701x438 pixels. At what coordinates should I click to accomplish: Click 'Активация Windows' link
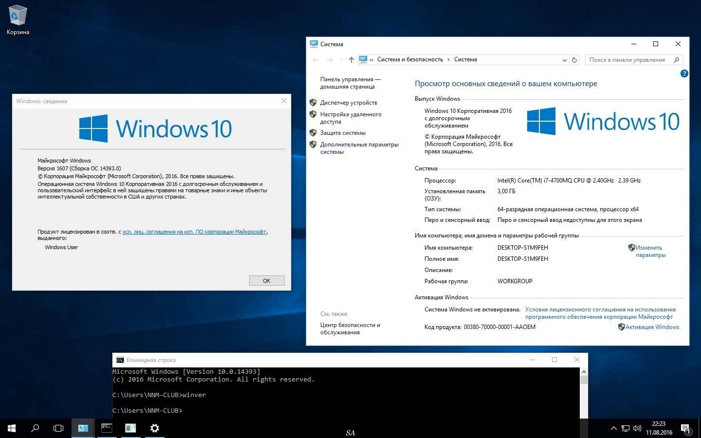(652, 327)
